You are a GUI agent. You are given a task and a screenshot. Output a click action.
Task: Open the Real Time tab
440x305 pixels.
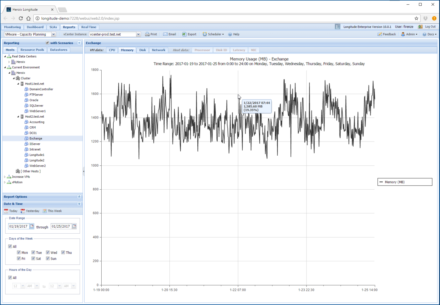point(88,27)
